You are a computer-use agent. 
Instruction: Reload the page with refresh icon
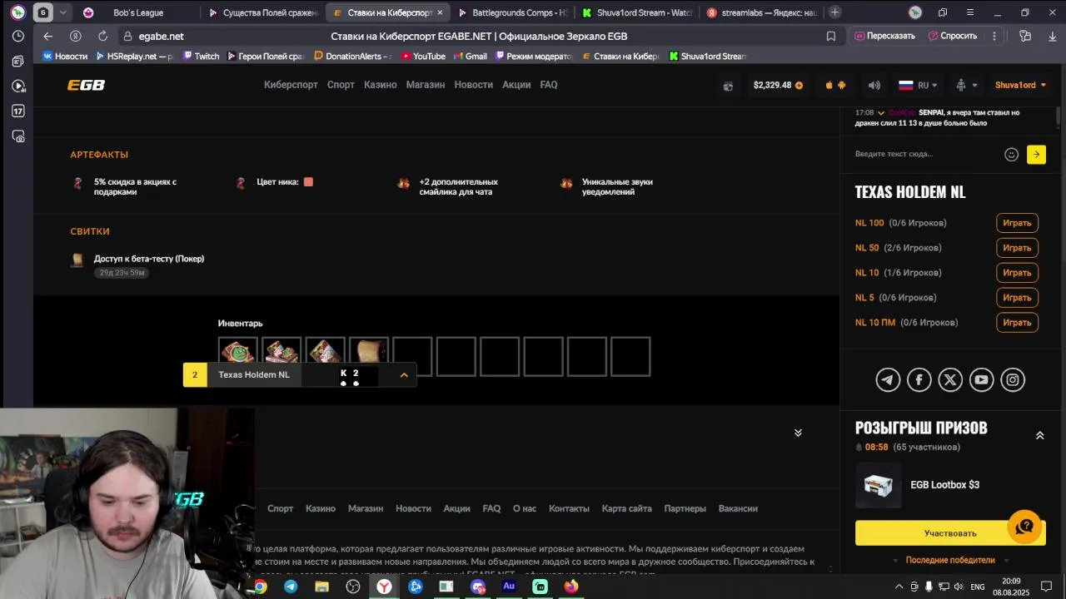click(102, 36)
